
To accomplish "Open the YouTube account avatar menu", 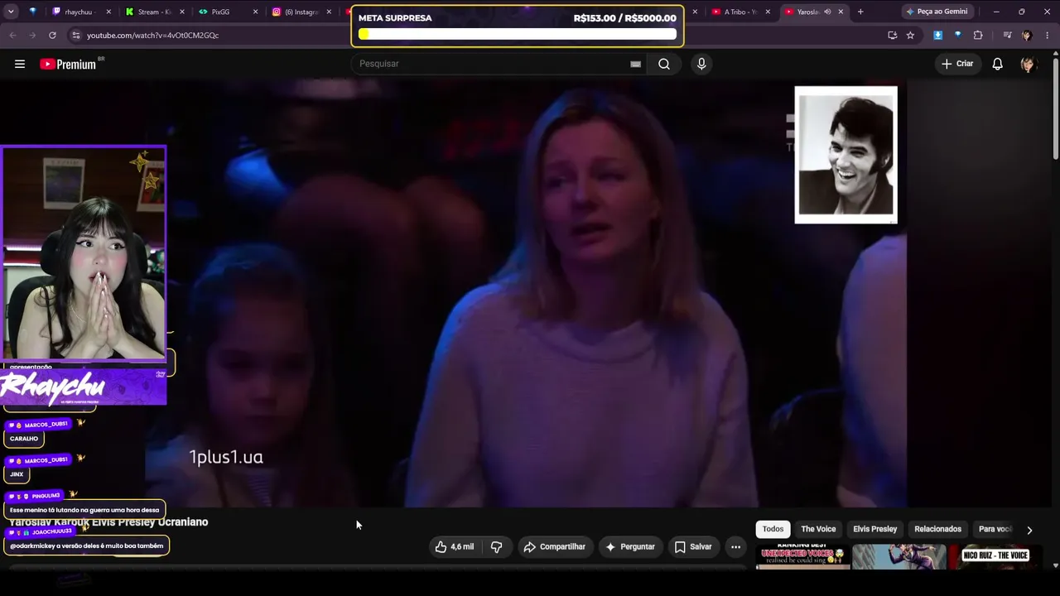I will 1028,64.
